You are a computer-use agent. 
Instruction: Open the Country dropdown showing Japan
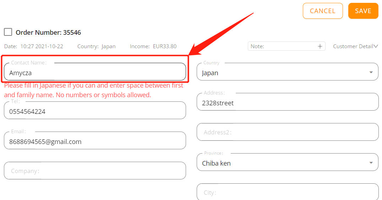point(288,72)
